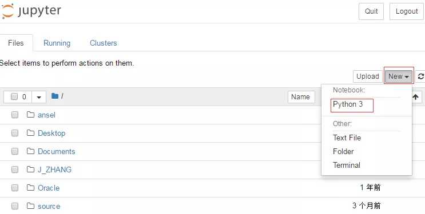Click the root folder breadcrumb icon
Viewport: 425px width, 214px height.
pos(55,96)
